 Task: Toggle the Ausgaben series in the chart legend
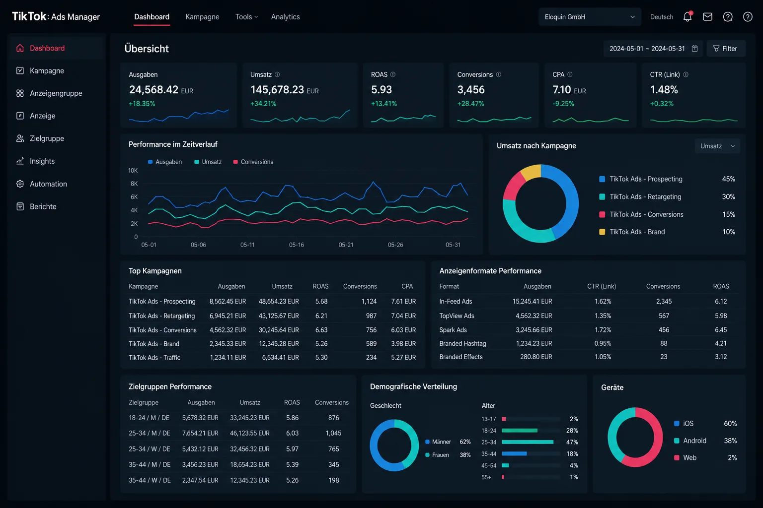pos(165,162)
